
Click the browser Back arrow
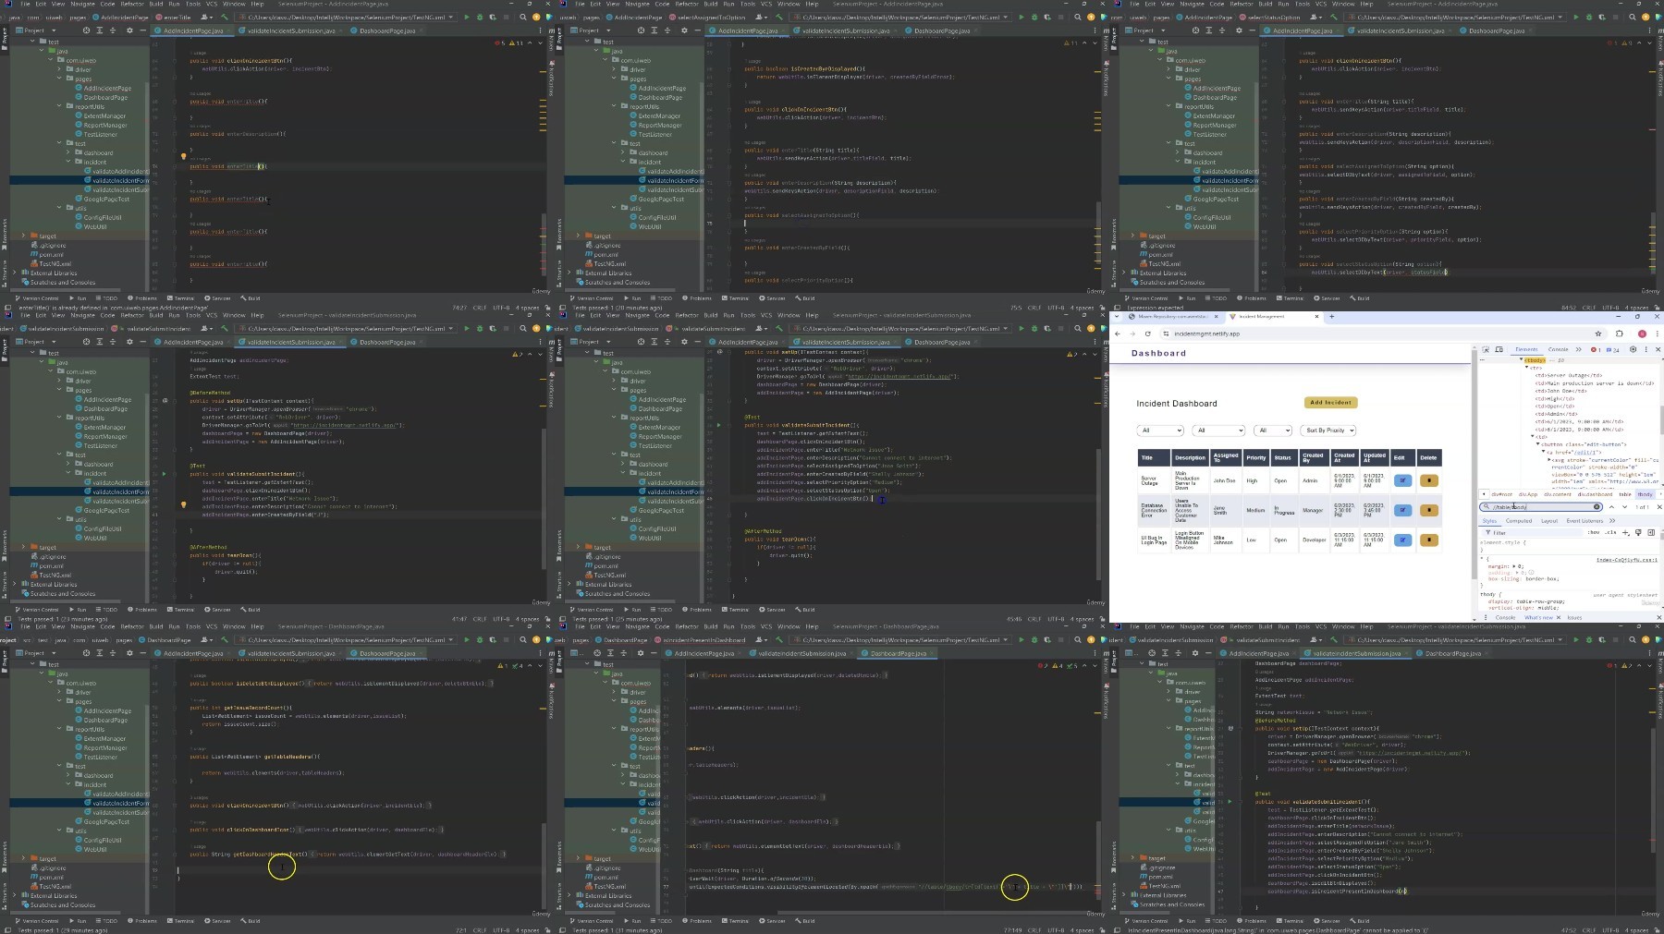pos(1118,334)
